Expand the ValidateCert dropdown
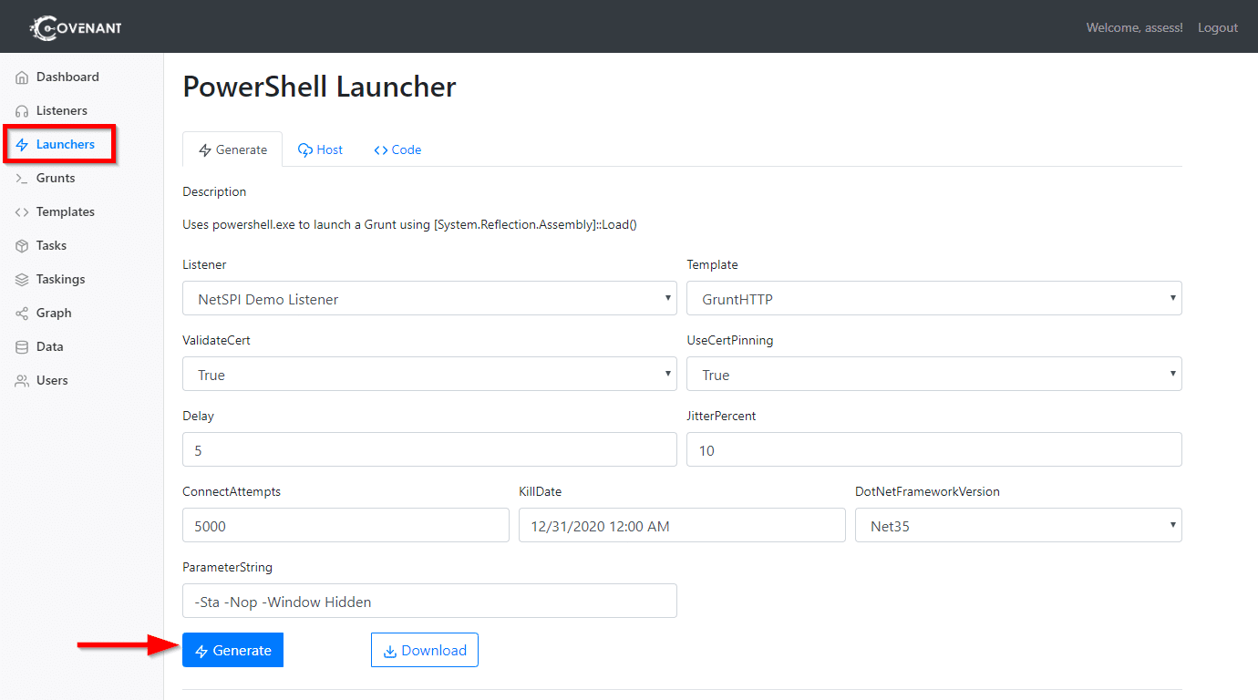Screen dimensions: 1258x700 point(429,374)
